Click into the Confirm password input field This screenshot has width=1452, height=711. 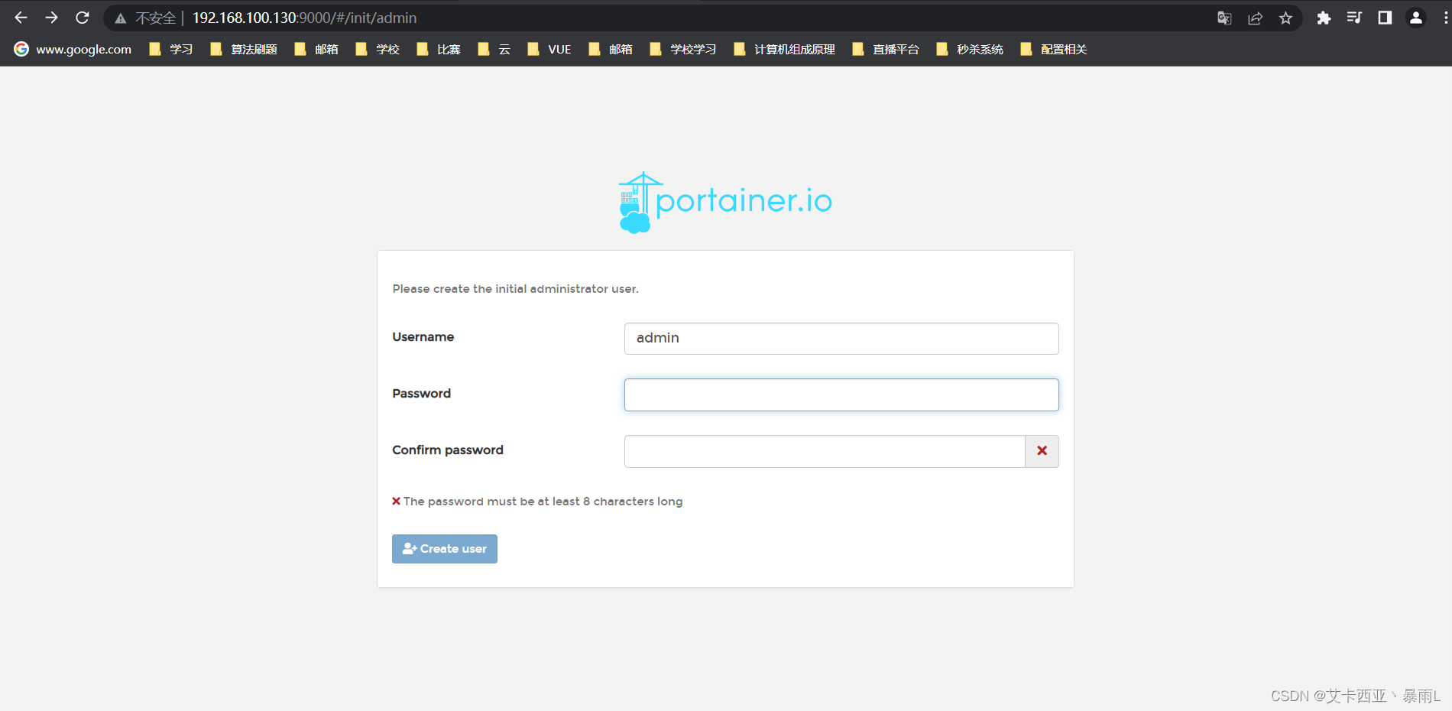[x=825, y=451]
